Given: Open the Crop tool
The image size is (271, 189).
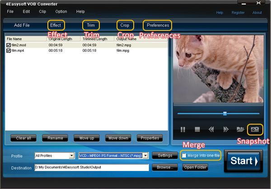Looking at the screenshot, I should (125, 25).
